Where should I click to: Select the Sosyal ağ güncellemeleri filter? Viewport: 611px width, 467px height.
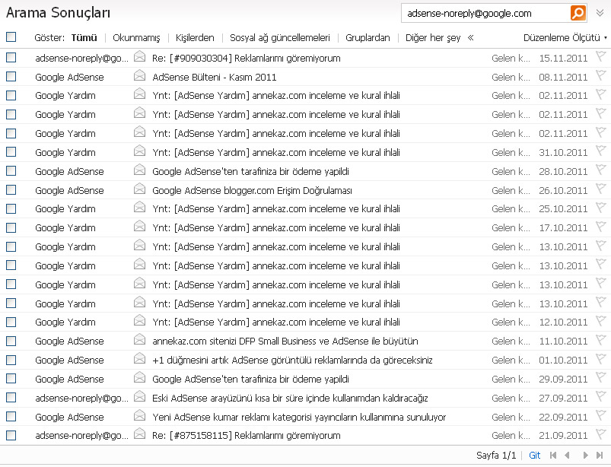[279, 37]
